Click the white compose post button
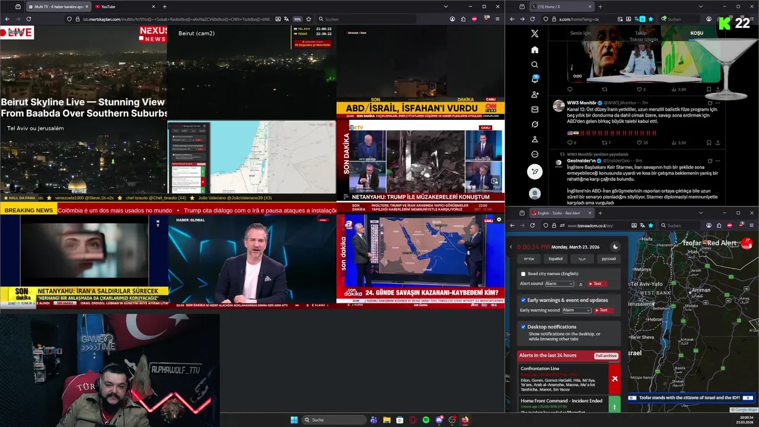Image resolution: width=759 pixels, height=427 pixels. 535,172
